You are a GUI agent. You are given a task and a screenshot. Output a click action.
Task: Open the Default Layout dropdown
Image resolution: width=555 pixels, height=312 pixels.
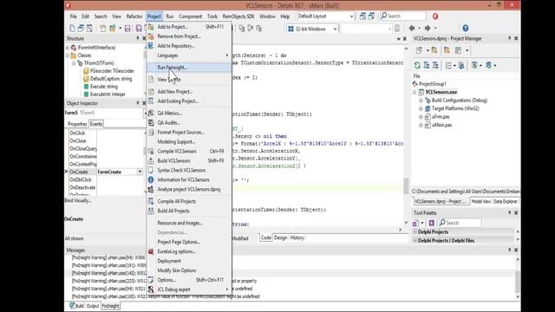pos(351,16)
